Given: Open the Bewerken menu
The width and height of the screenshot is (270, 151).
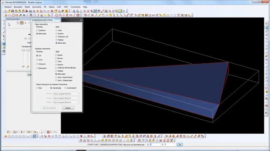Looking at the screenshot, I should click(18, 7).
